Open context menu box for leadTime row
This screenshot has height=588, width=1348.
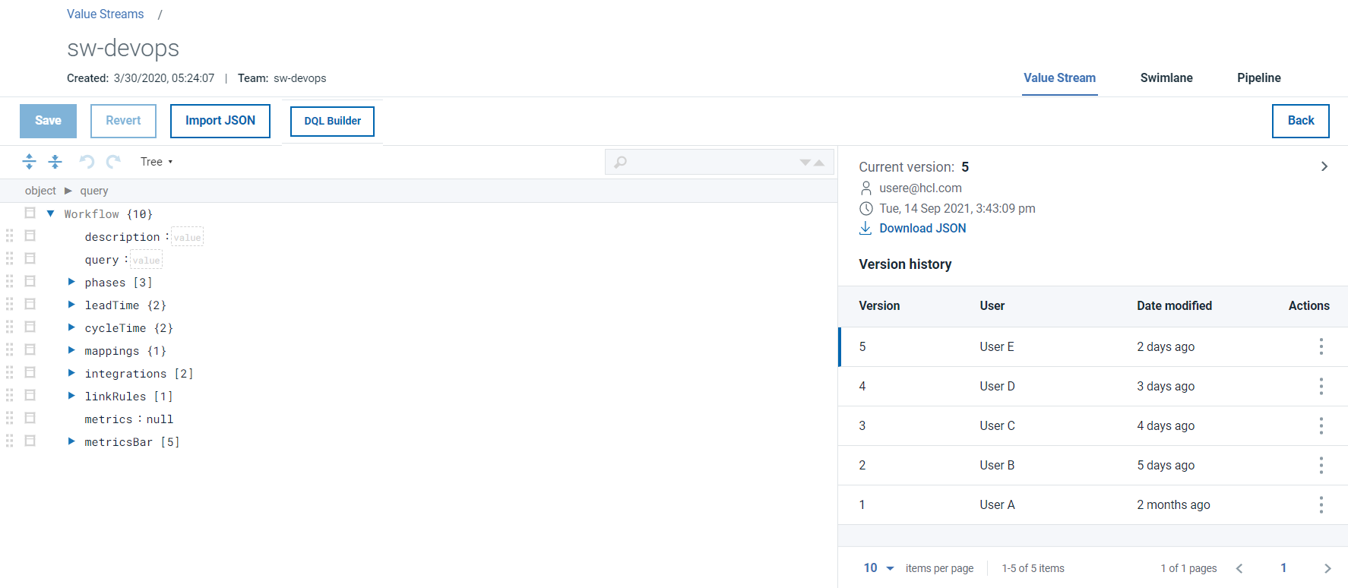[x=30, y=304]
